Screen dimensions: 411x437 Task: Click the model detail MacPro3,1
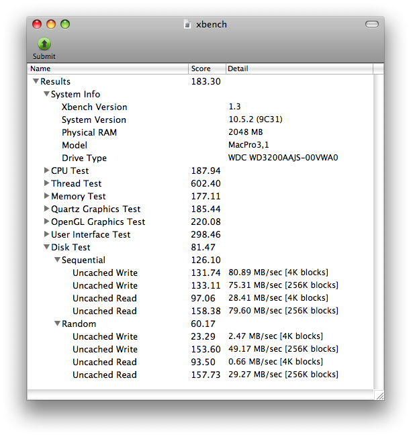tap(248, 145)
